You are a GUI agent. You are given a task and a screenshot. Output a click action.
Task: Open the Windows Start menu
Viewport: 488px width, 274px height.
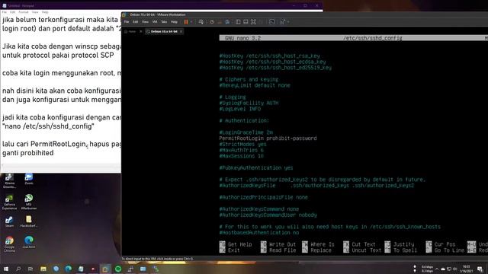(x=5, y=269)
